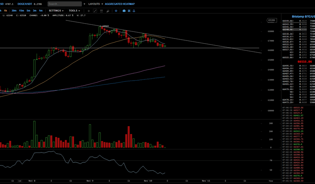Open the Bitstamp BTC/USD order book title
The width and height of the screenshot is (315, 184).
(303, 17)
